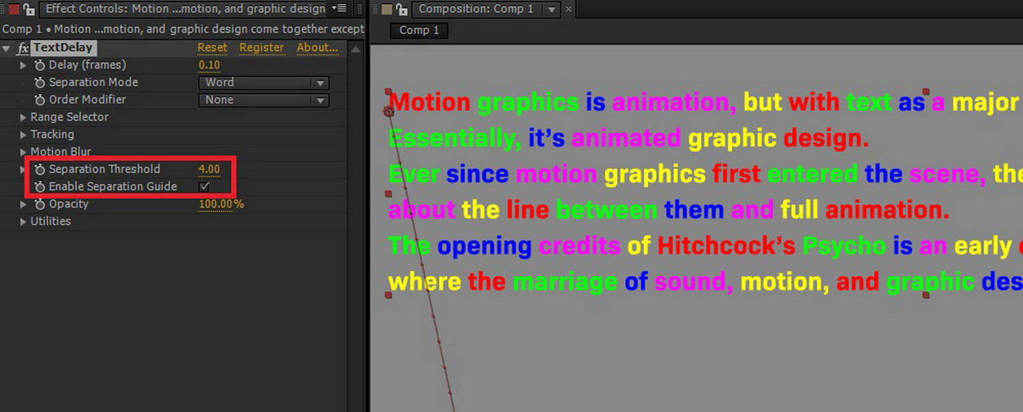Click the stopwatch beside Separation Mode

tap(40, 83)
